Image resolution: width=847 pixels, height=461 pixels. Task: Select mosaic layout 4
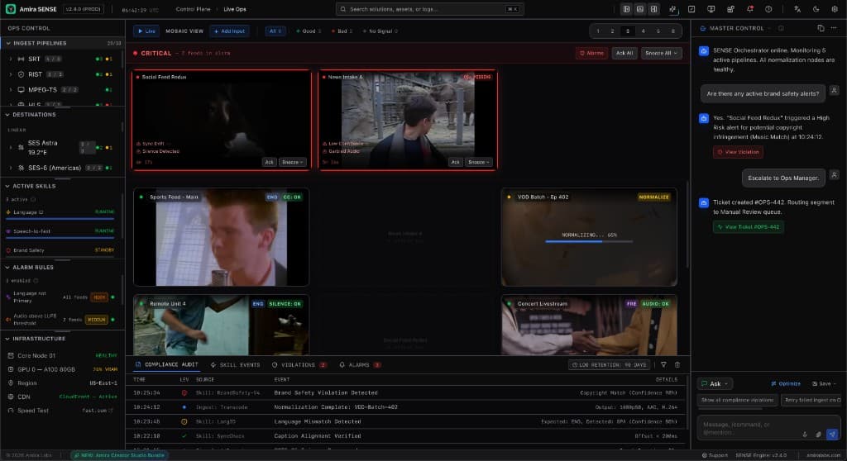point(643,31)
